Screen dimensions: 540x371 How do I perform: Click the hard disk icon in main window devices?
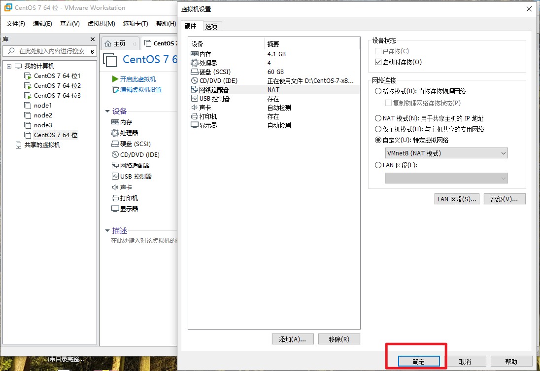115,144
